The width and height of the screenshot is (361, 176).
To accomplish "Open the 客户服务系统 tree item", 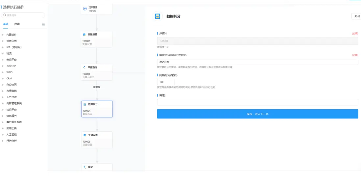I will (15, 122).
